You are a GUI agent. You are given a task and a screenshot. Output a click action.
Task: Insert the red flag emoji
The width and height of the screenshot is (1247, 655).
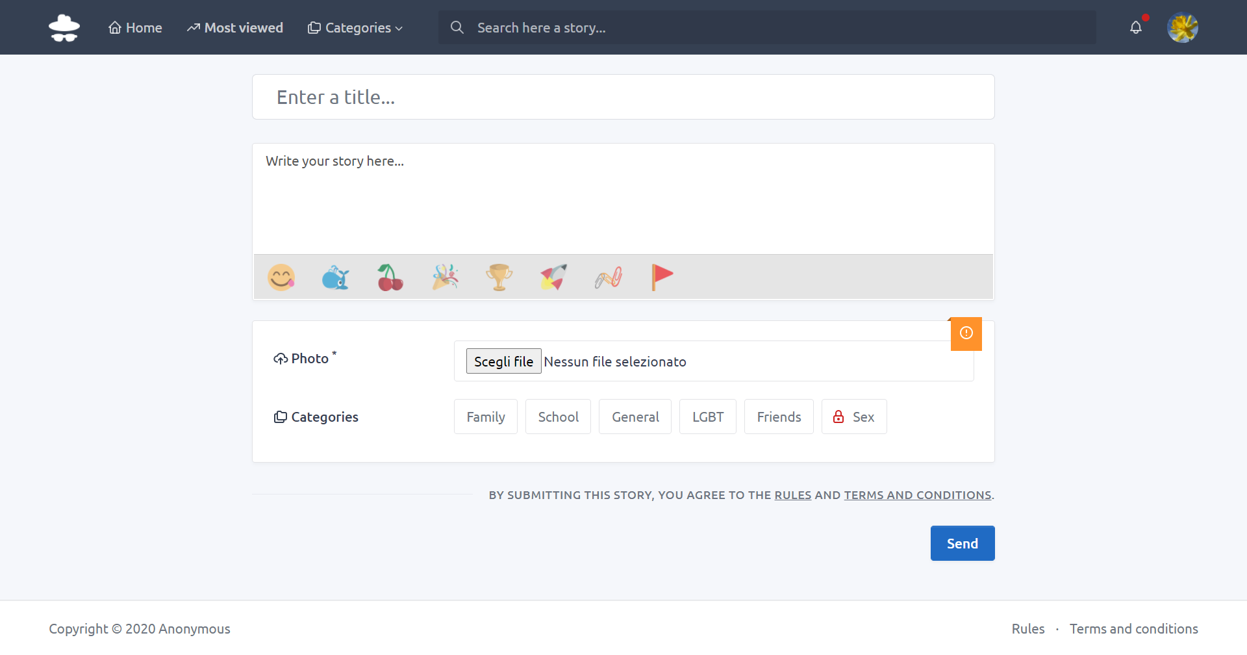[x=662, y=277]
